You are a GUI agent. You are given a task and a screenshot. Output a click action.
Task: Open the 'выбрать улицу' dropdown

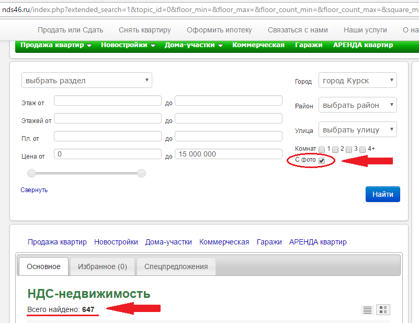coord(358,129)
